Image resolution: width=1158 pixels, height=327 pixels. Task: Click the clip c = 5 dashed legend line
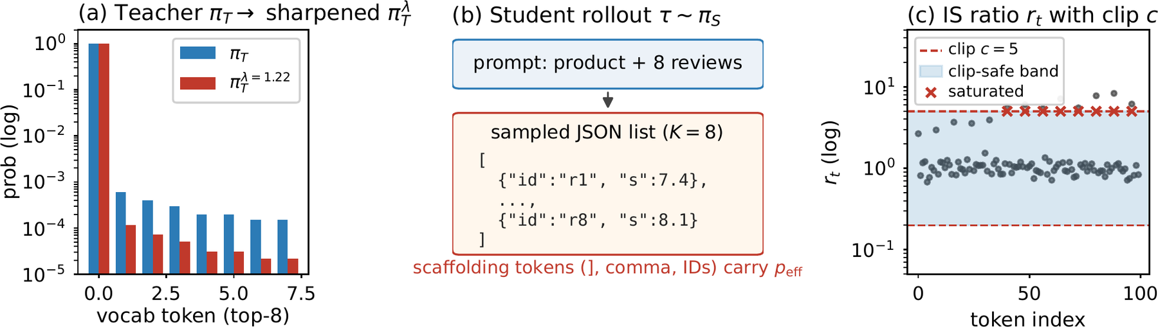click(x=931, y=49)
